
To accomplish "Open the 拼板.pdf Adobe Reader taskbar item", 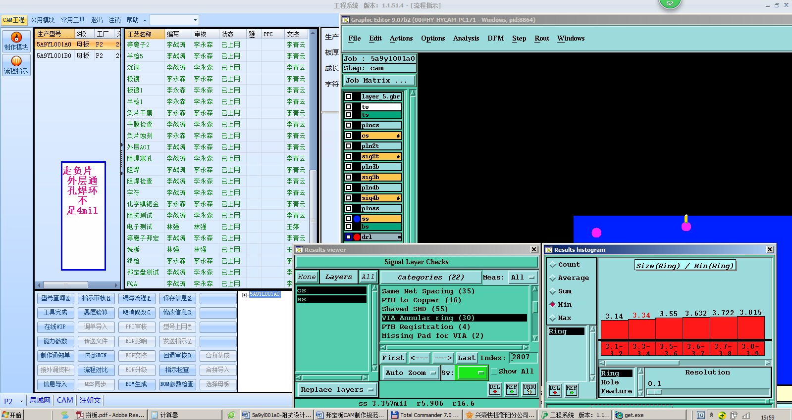I will (x=110, y=415).
